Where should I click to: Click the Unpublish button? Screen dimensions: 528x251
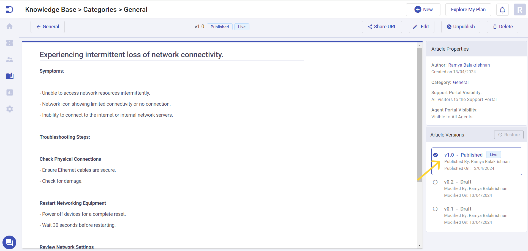[460, 27]
